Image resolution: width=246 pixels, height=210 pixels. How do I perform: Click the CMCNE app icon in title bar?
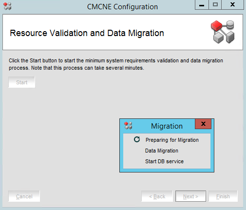[x=7, y=6]
